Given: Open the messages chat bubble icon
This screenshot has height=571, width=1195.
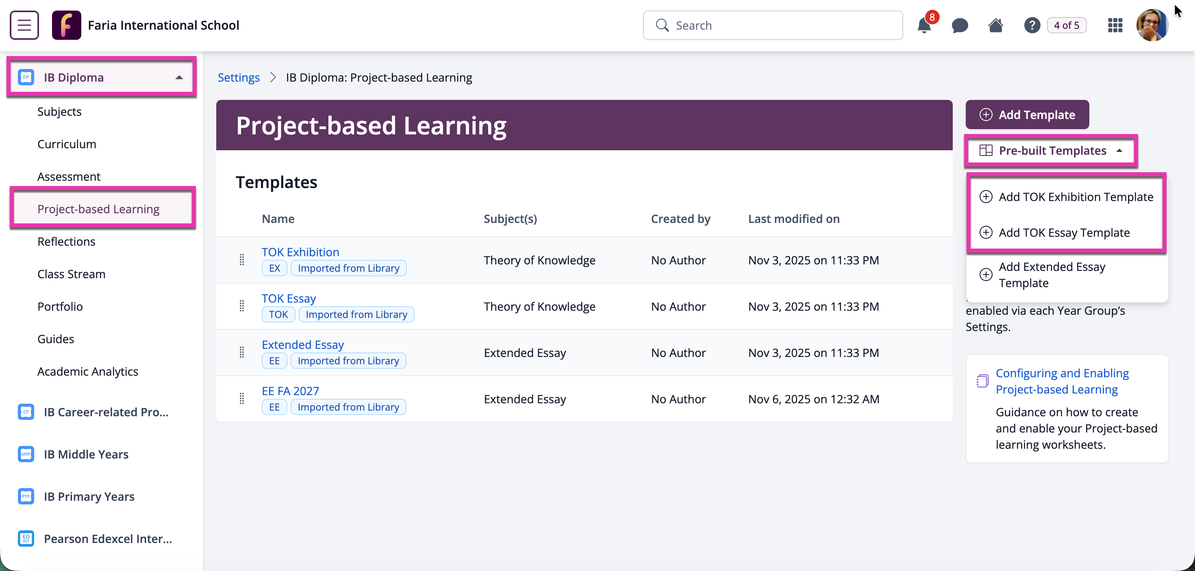Looking at the screenshot, I should (x=960, y=25).
